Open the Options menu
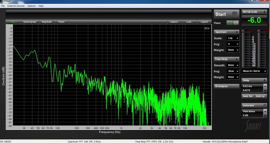 [x=32, y=6]
